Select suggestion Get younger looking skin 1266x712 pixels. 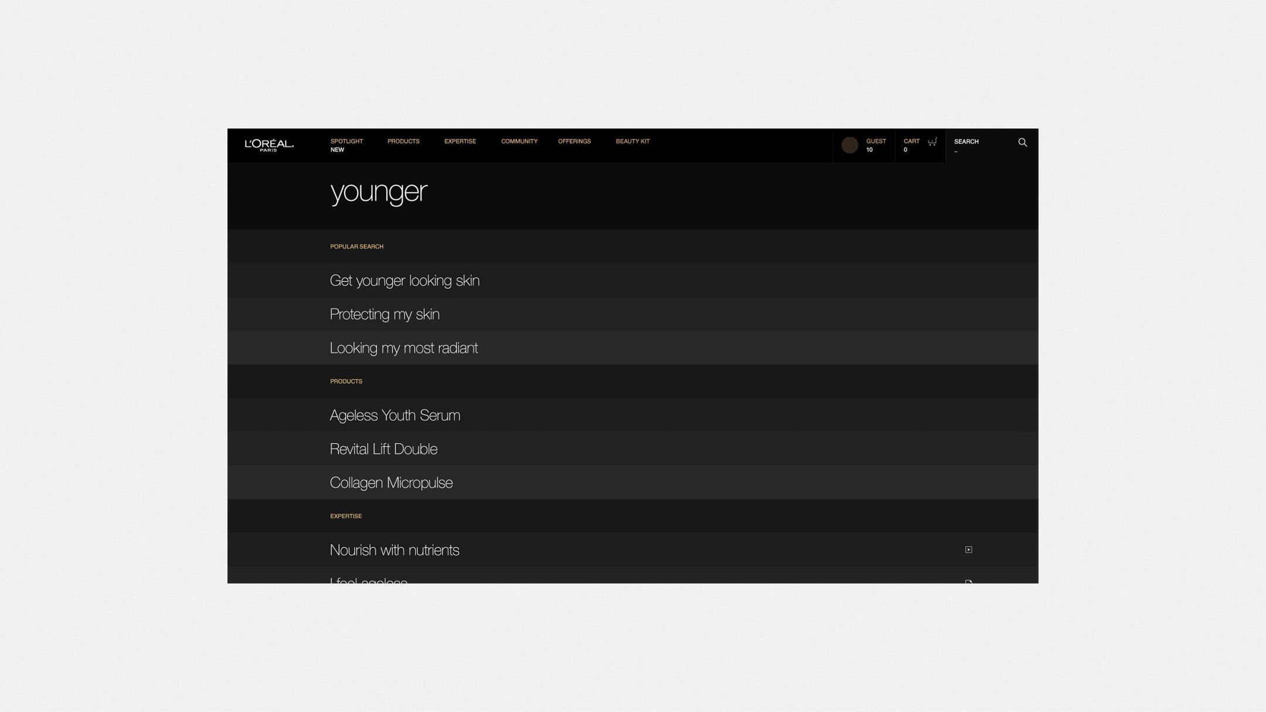click(632, 281)
